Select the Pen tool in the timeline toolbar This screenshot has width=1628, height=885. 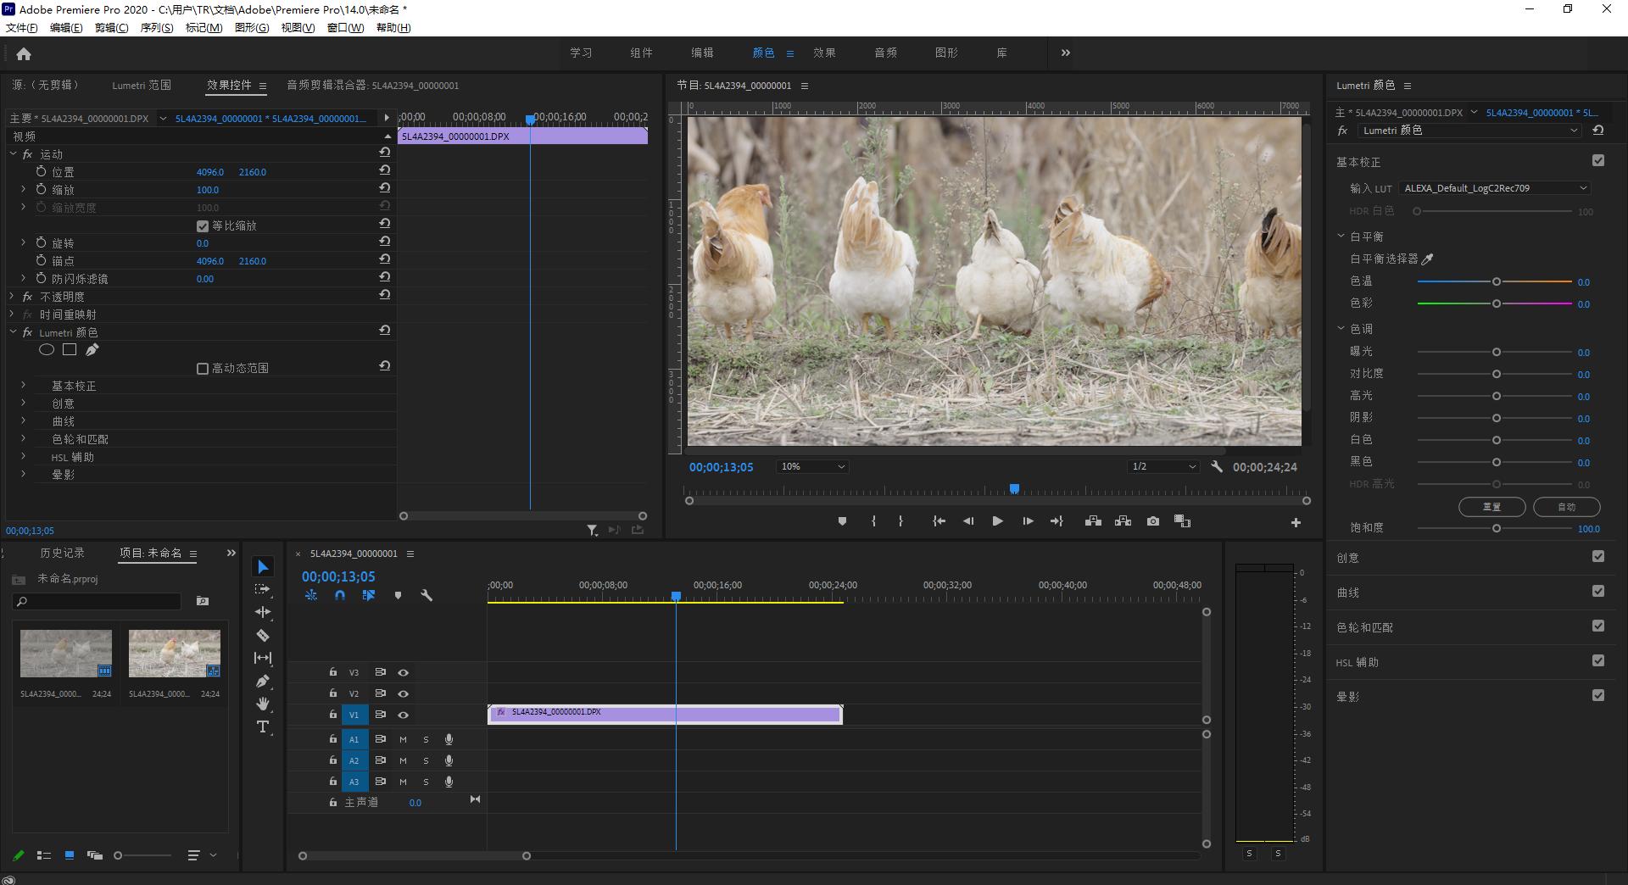(263, 682)
